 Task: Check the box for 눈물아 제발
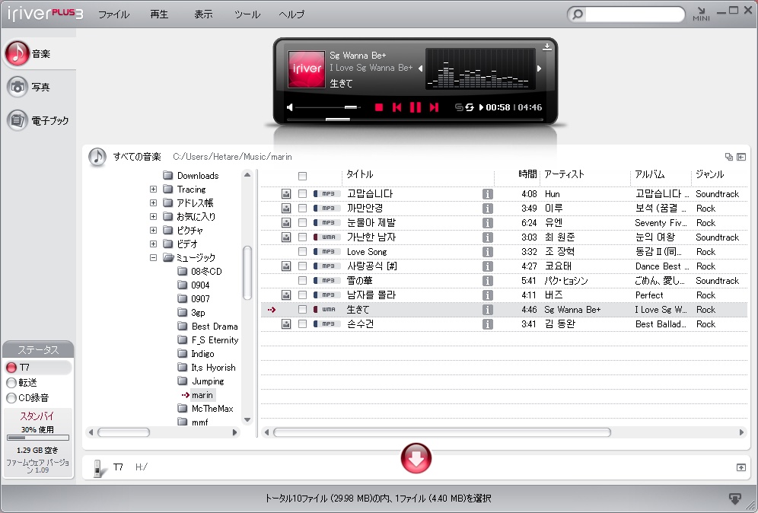point(303,223)
